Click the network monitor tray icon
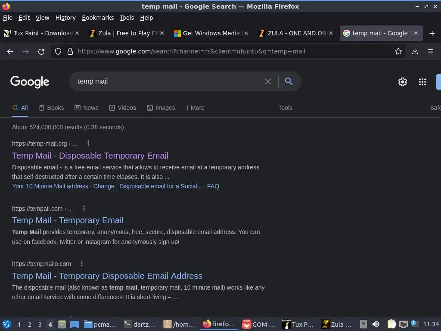The image size is (441, 331). (403, 324)
